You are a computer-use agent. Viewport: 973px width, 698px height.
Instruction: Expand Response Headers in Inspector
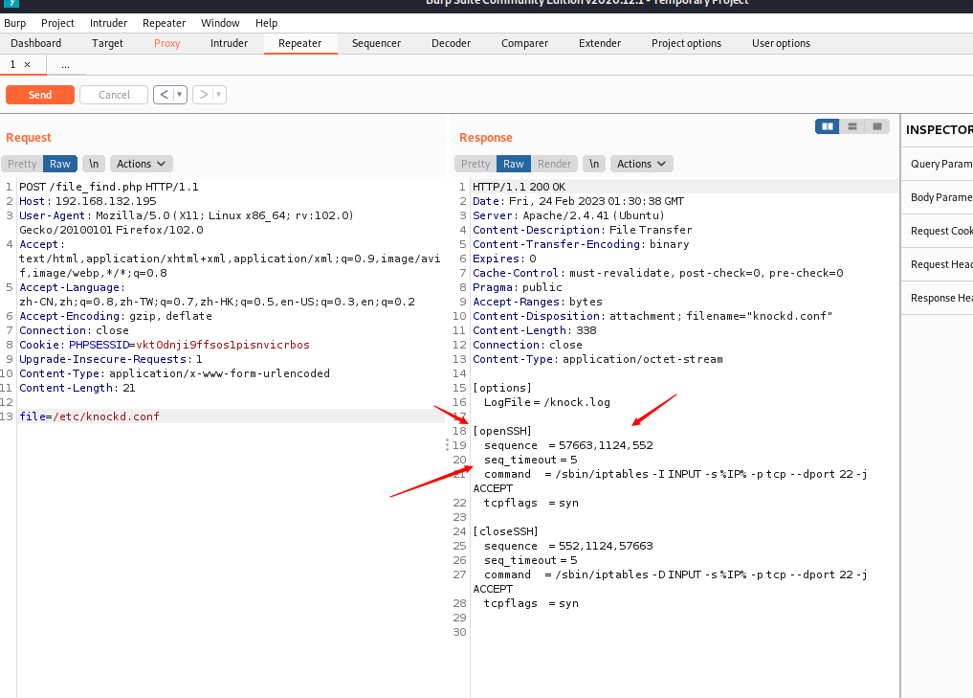pos(937,298)
